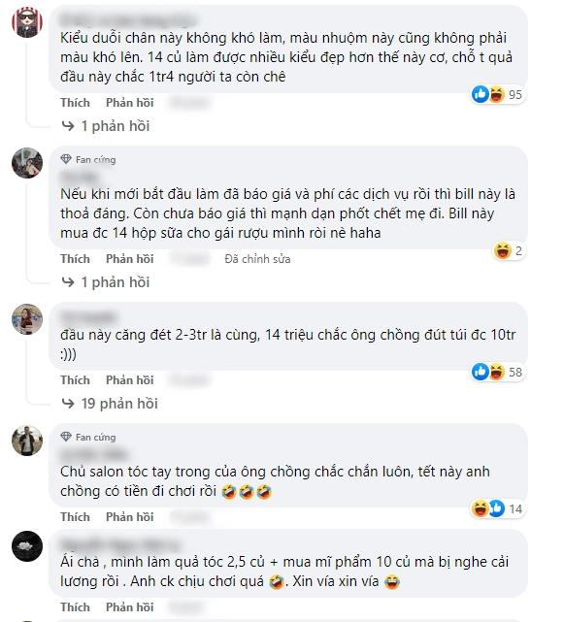Click Phản hồi under the '2-3tr' comment

coord(130,380)
